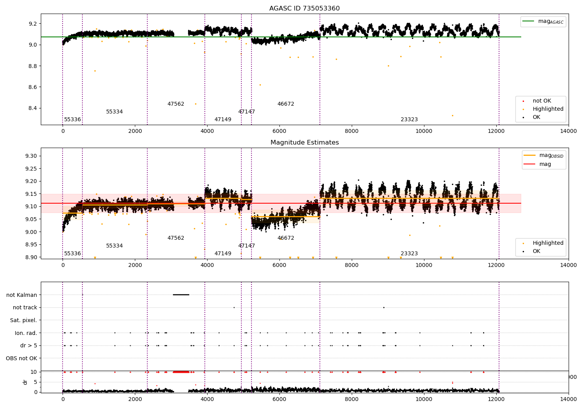Click Highlighted in the Magnitude Estimates legend
583x408 pixels.
(x=543, y=243)
